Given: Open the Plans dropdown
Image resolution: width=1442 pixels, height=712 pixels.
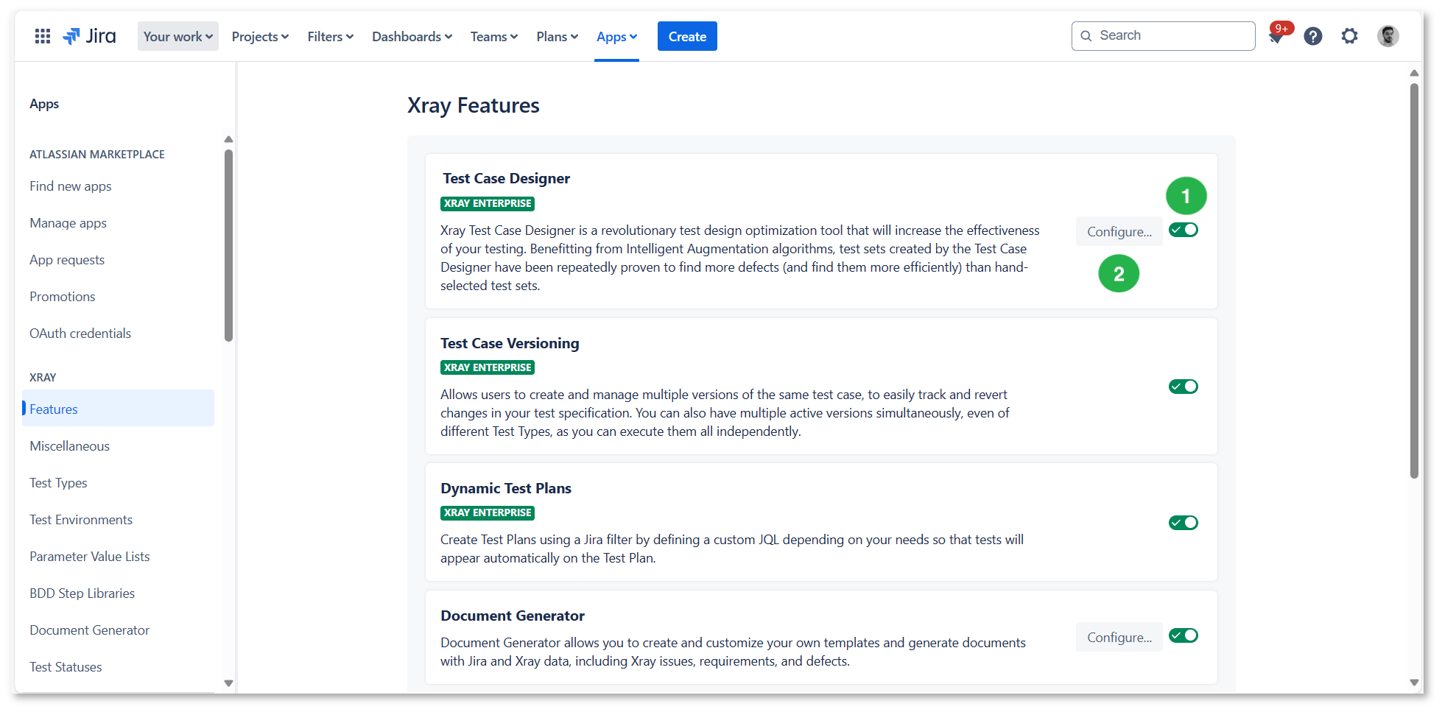Looking at the screenshot, I should 558,36.
